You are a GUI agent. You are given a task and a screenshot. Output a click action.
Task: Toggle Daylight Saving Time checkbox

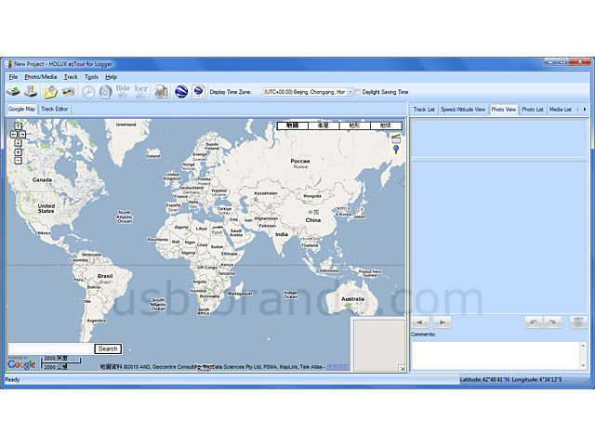point(357,92)
